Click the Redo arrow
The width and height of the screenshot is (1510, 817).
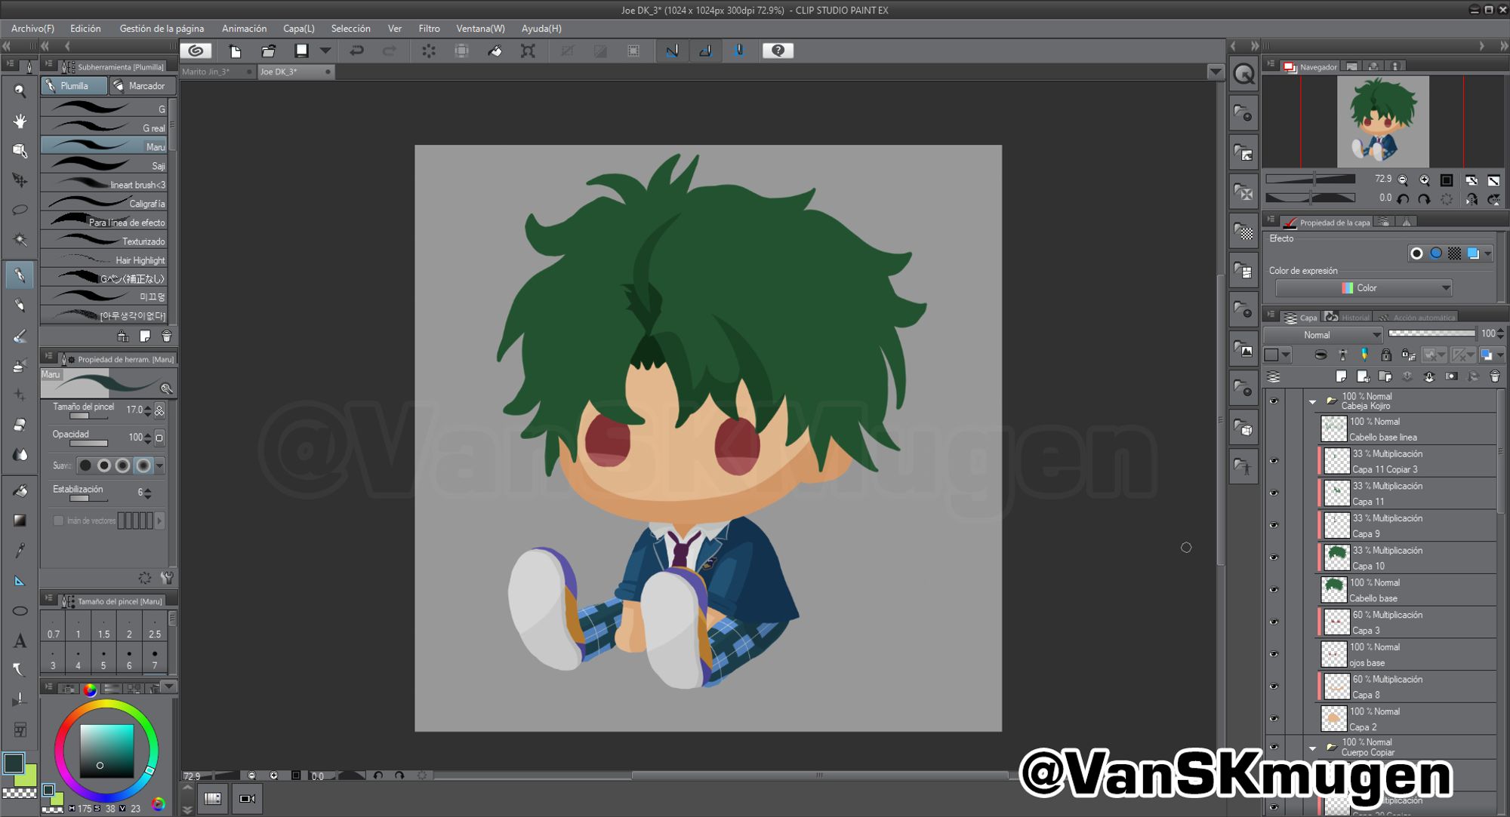(390, 51)
